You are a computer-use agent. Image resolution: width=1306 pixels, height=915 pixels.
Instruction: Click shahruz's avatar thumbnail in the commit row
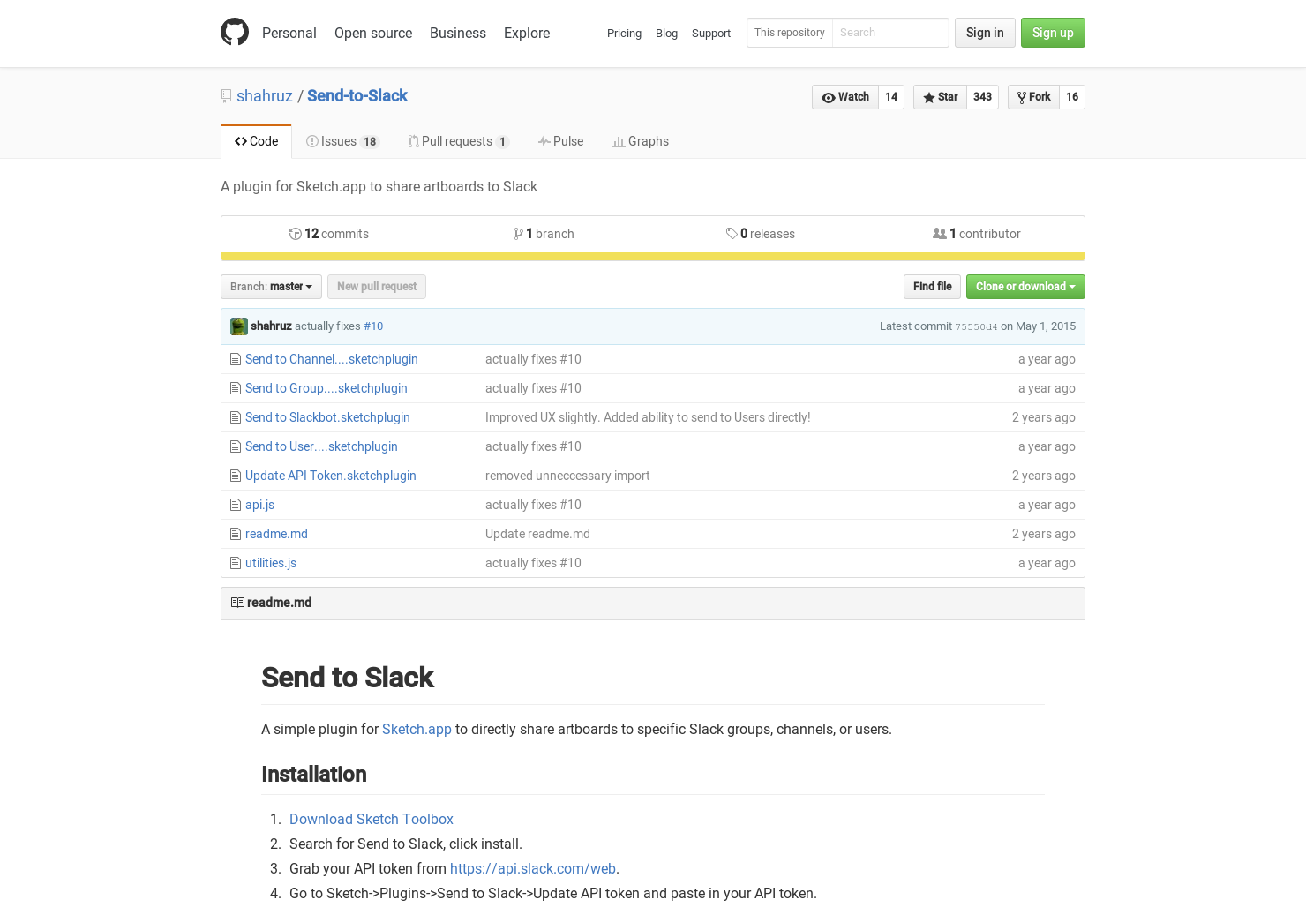(x=238, y=326)
